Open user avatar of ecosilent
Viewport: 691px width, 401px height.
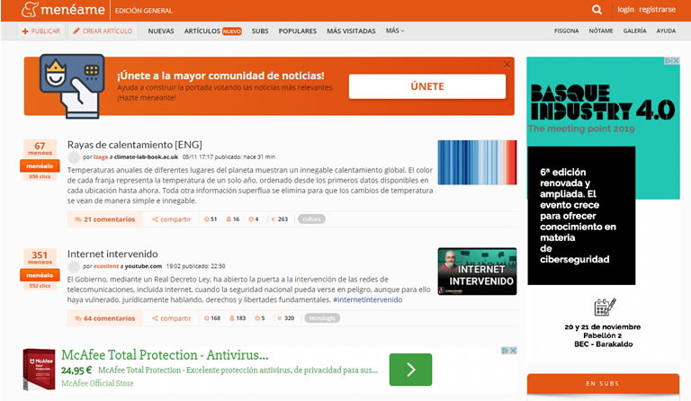[74, 266]
